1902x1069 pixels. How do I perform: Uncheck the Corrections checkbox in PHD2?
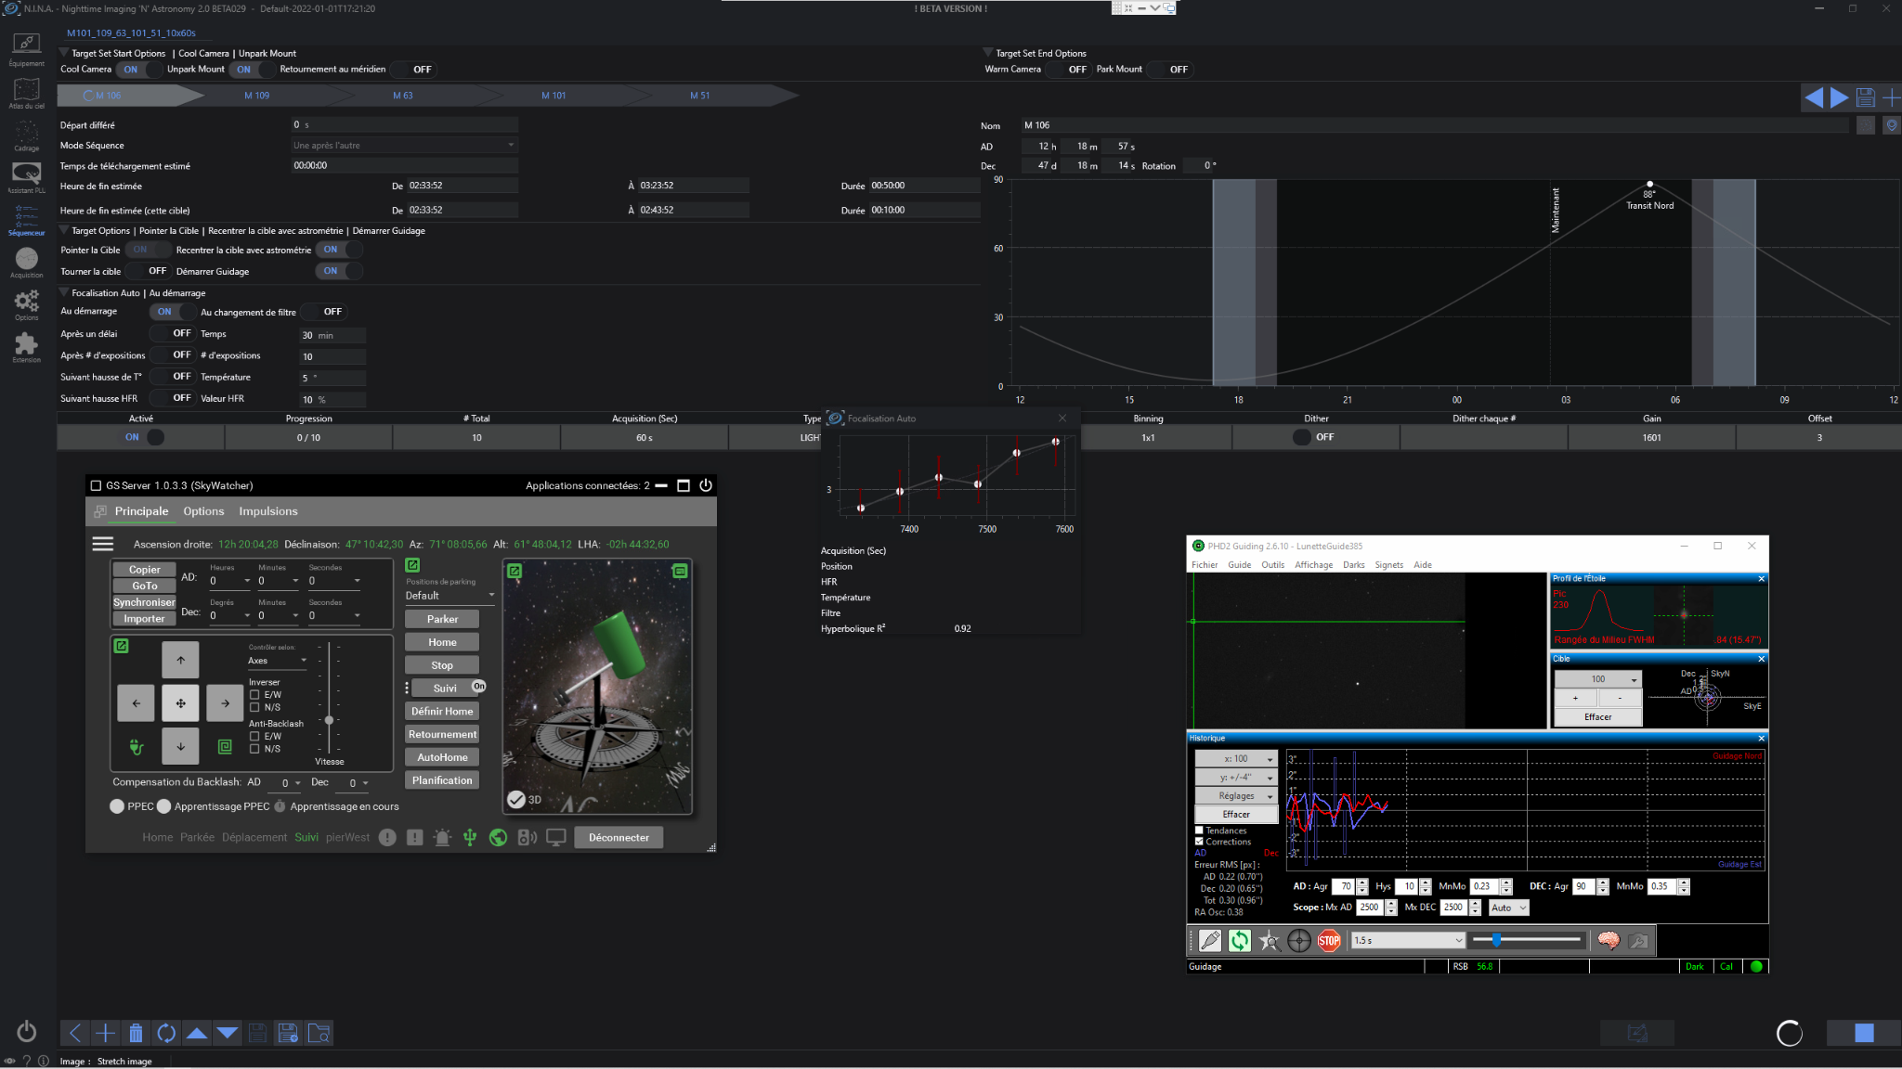click(1199, 842)
